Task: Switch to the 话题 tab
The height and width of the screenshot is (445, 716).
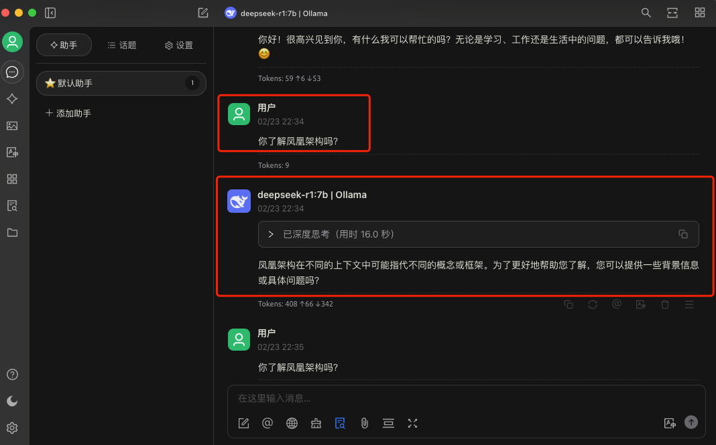Action: coord(122,45)
